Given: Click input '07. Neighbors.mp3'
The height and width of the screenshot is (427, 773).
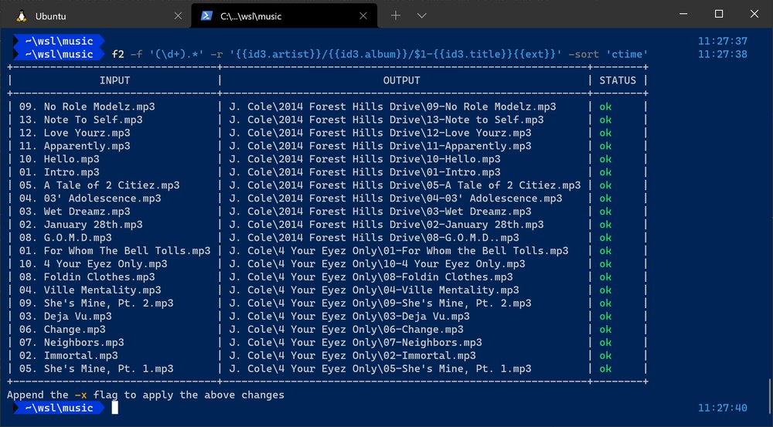Looking at the screenshot, I should (x=71, y=342).
